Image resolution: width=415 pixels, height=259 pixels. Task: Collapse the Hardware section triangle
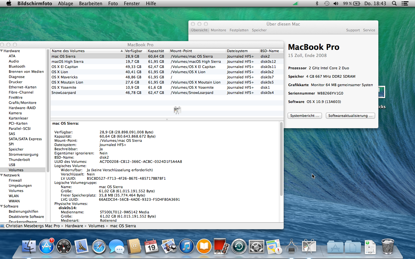tap(2, 51)
